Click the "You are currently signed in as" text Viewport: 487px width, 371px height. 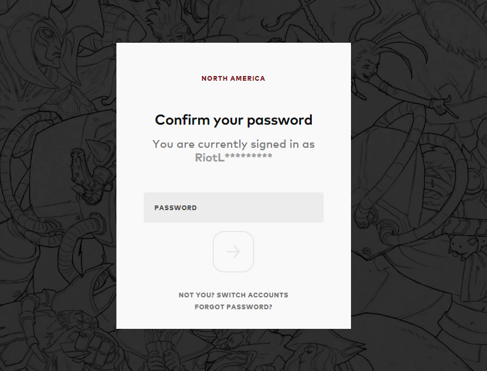coord(233,144)
